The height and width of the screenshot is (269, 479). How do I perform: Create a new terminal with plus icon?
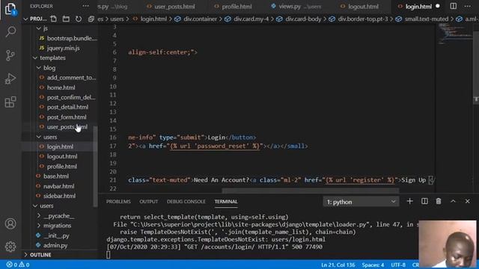coord(410,201)
